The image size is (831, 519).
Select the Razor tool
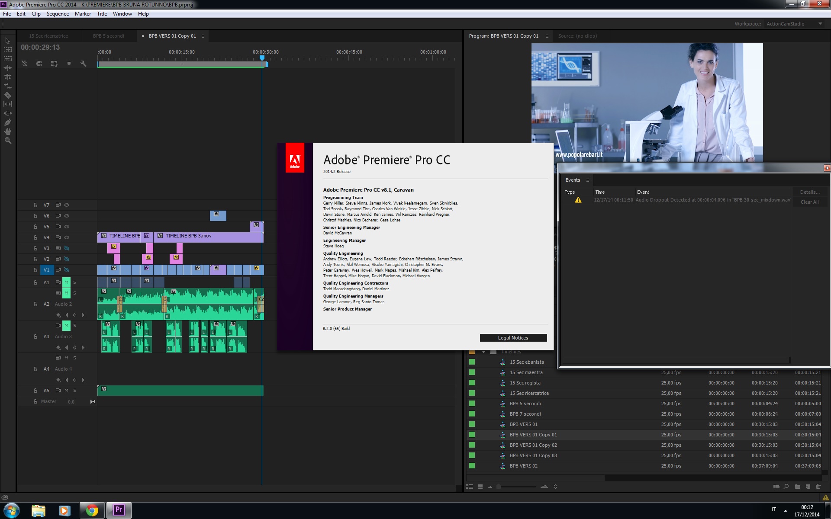pos(7,95)
